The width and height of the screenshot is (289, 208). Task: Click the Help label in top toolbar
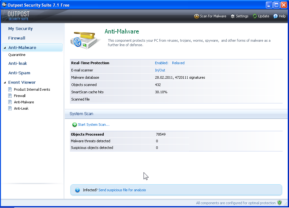pos(282,16)
